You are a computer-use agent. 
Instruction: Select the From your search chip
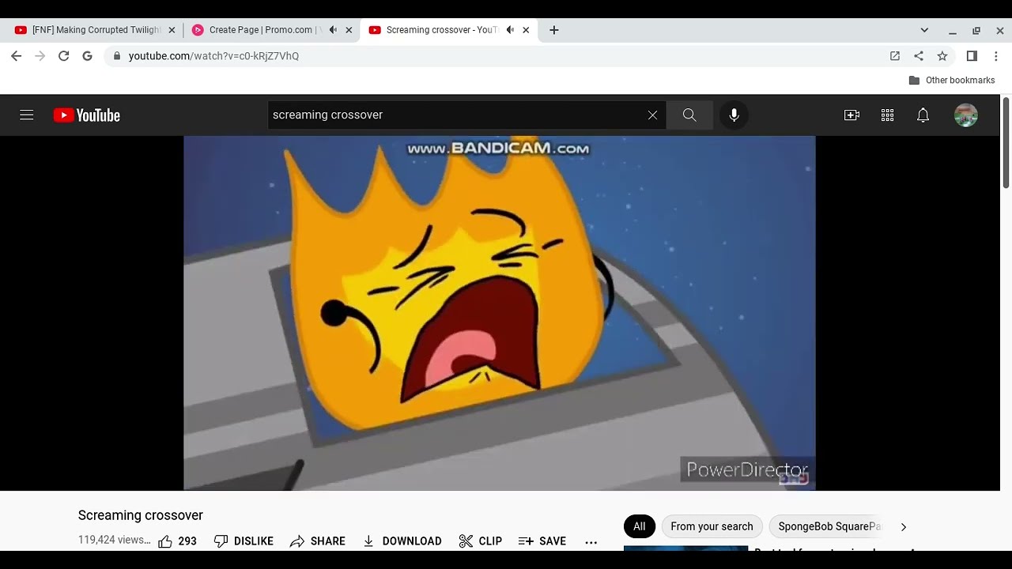coord(712,526)
